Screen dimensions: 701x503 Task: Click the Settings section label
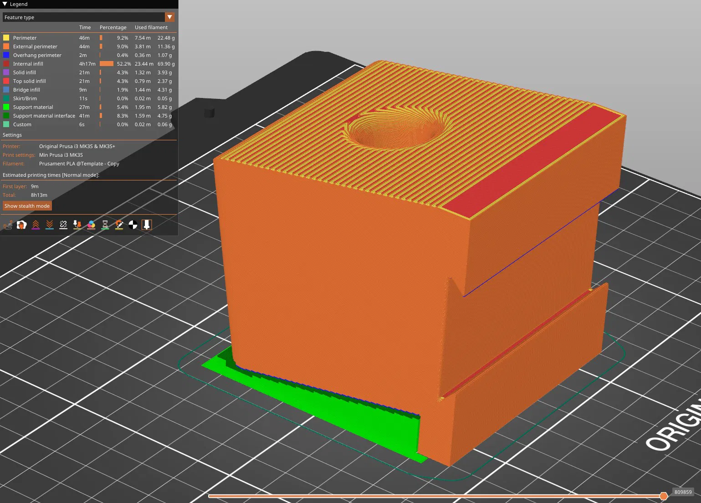(x=12, y=135)
